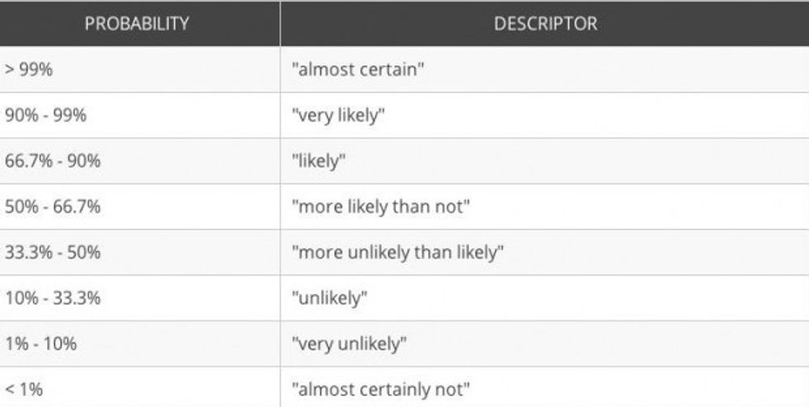The width and height of the screenshot is (809, 407).
Task: Click "more unlikely than likely" descriptor
Action: 397,252
